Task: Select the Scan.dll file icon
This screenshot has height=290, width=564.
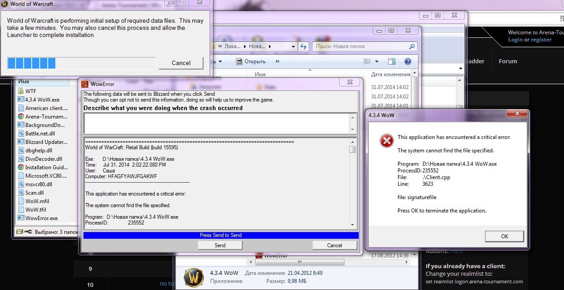Action: tap(21, 193)
